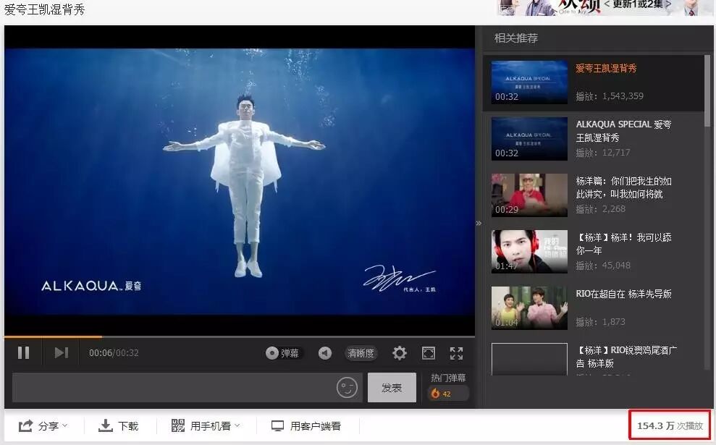Open 杨洋篇:你们把我生的如此讲究 video
716x445 pixels.
(623, 187)
